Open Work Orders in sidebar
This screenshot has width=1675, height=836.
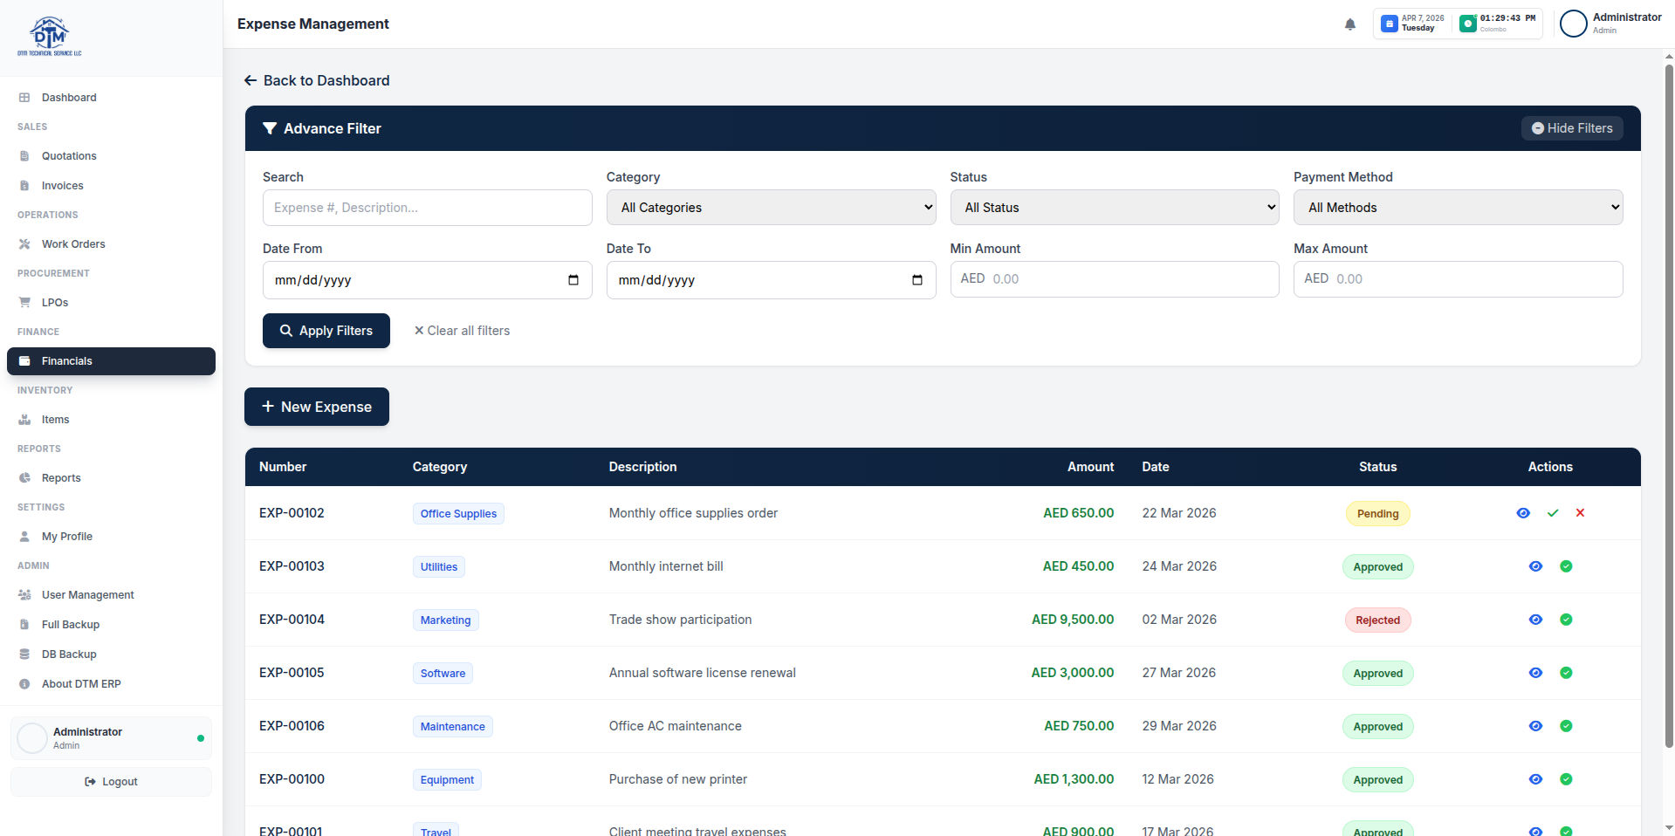(111, 244)
